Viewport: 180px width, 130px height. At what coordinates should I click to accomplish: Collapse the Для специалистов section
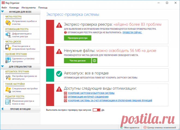[2, 66]
